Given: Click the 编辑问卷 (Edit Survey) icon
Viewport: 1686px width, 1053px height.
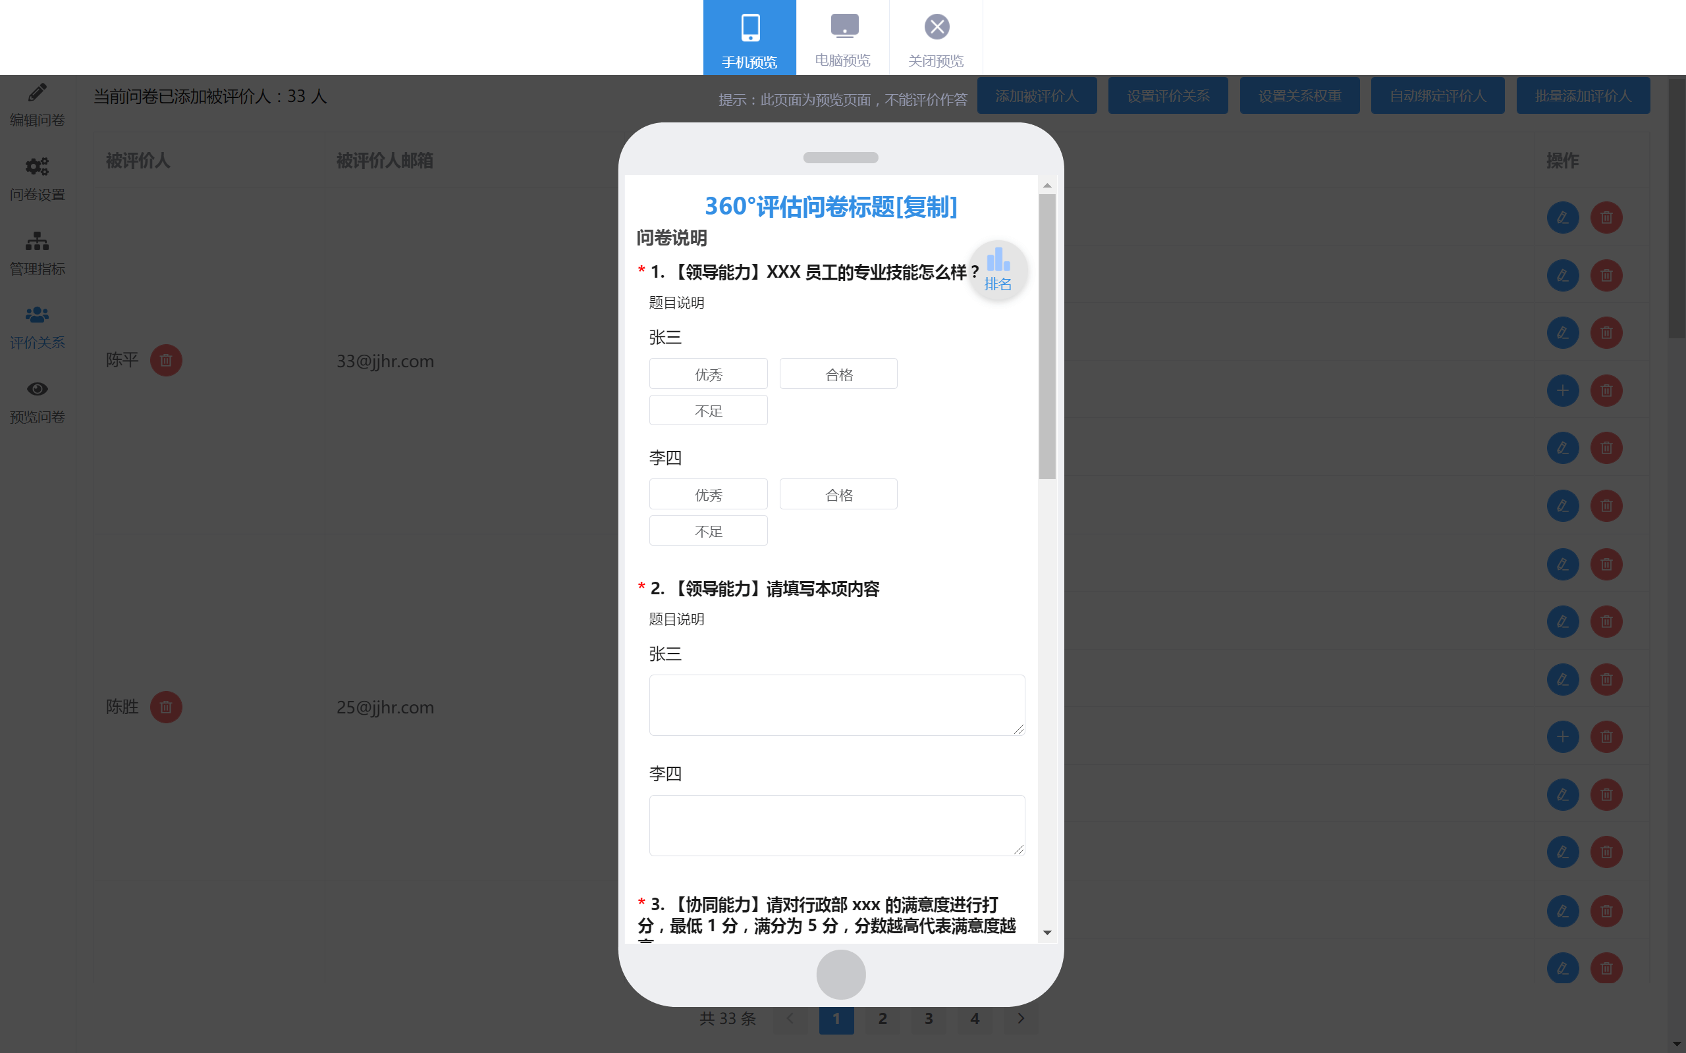Looking at the screenshot, I should (35, 103).
